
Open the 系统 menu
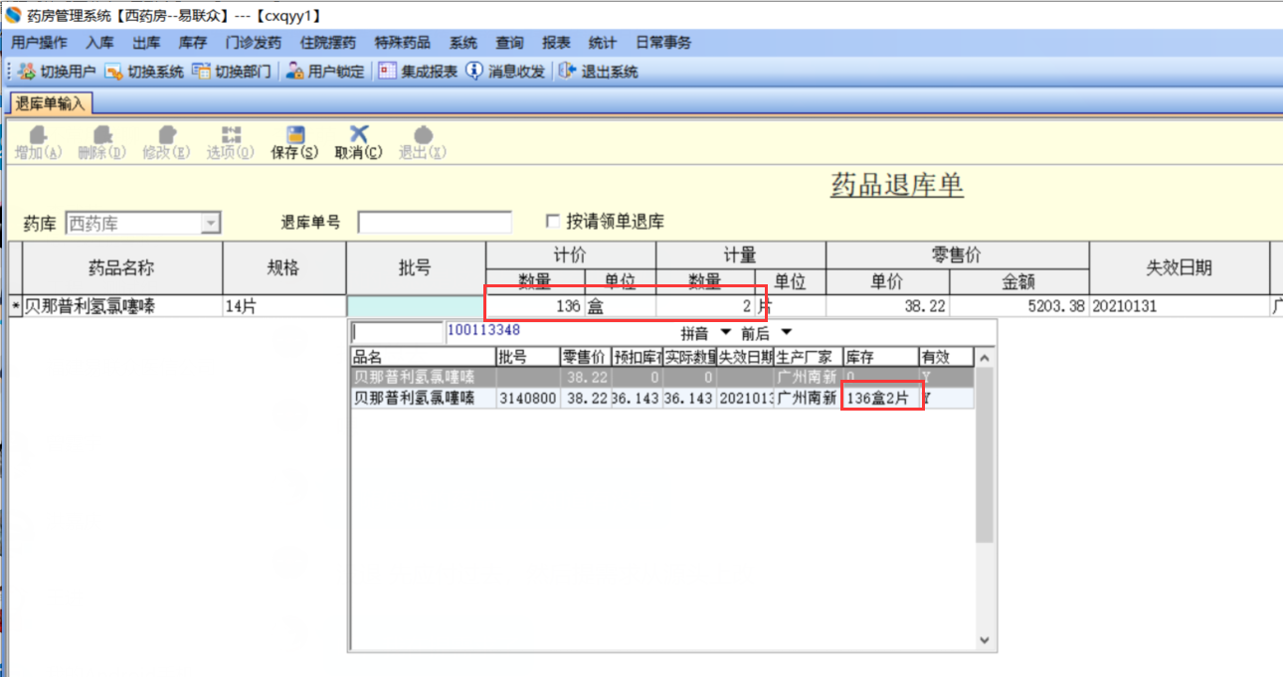[463, 43]
